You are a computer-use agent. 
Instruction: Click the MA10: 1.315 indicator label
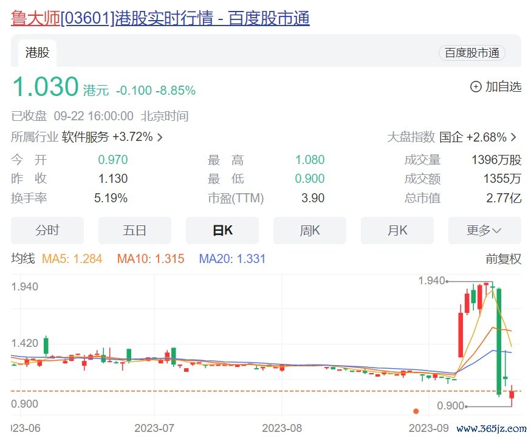click(151, 259)
